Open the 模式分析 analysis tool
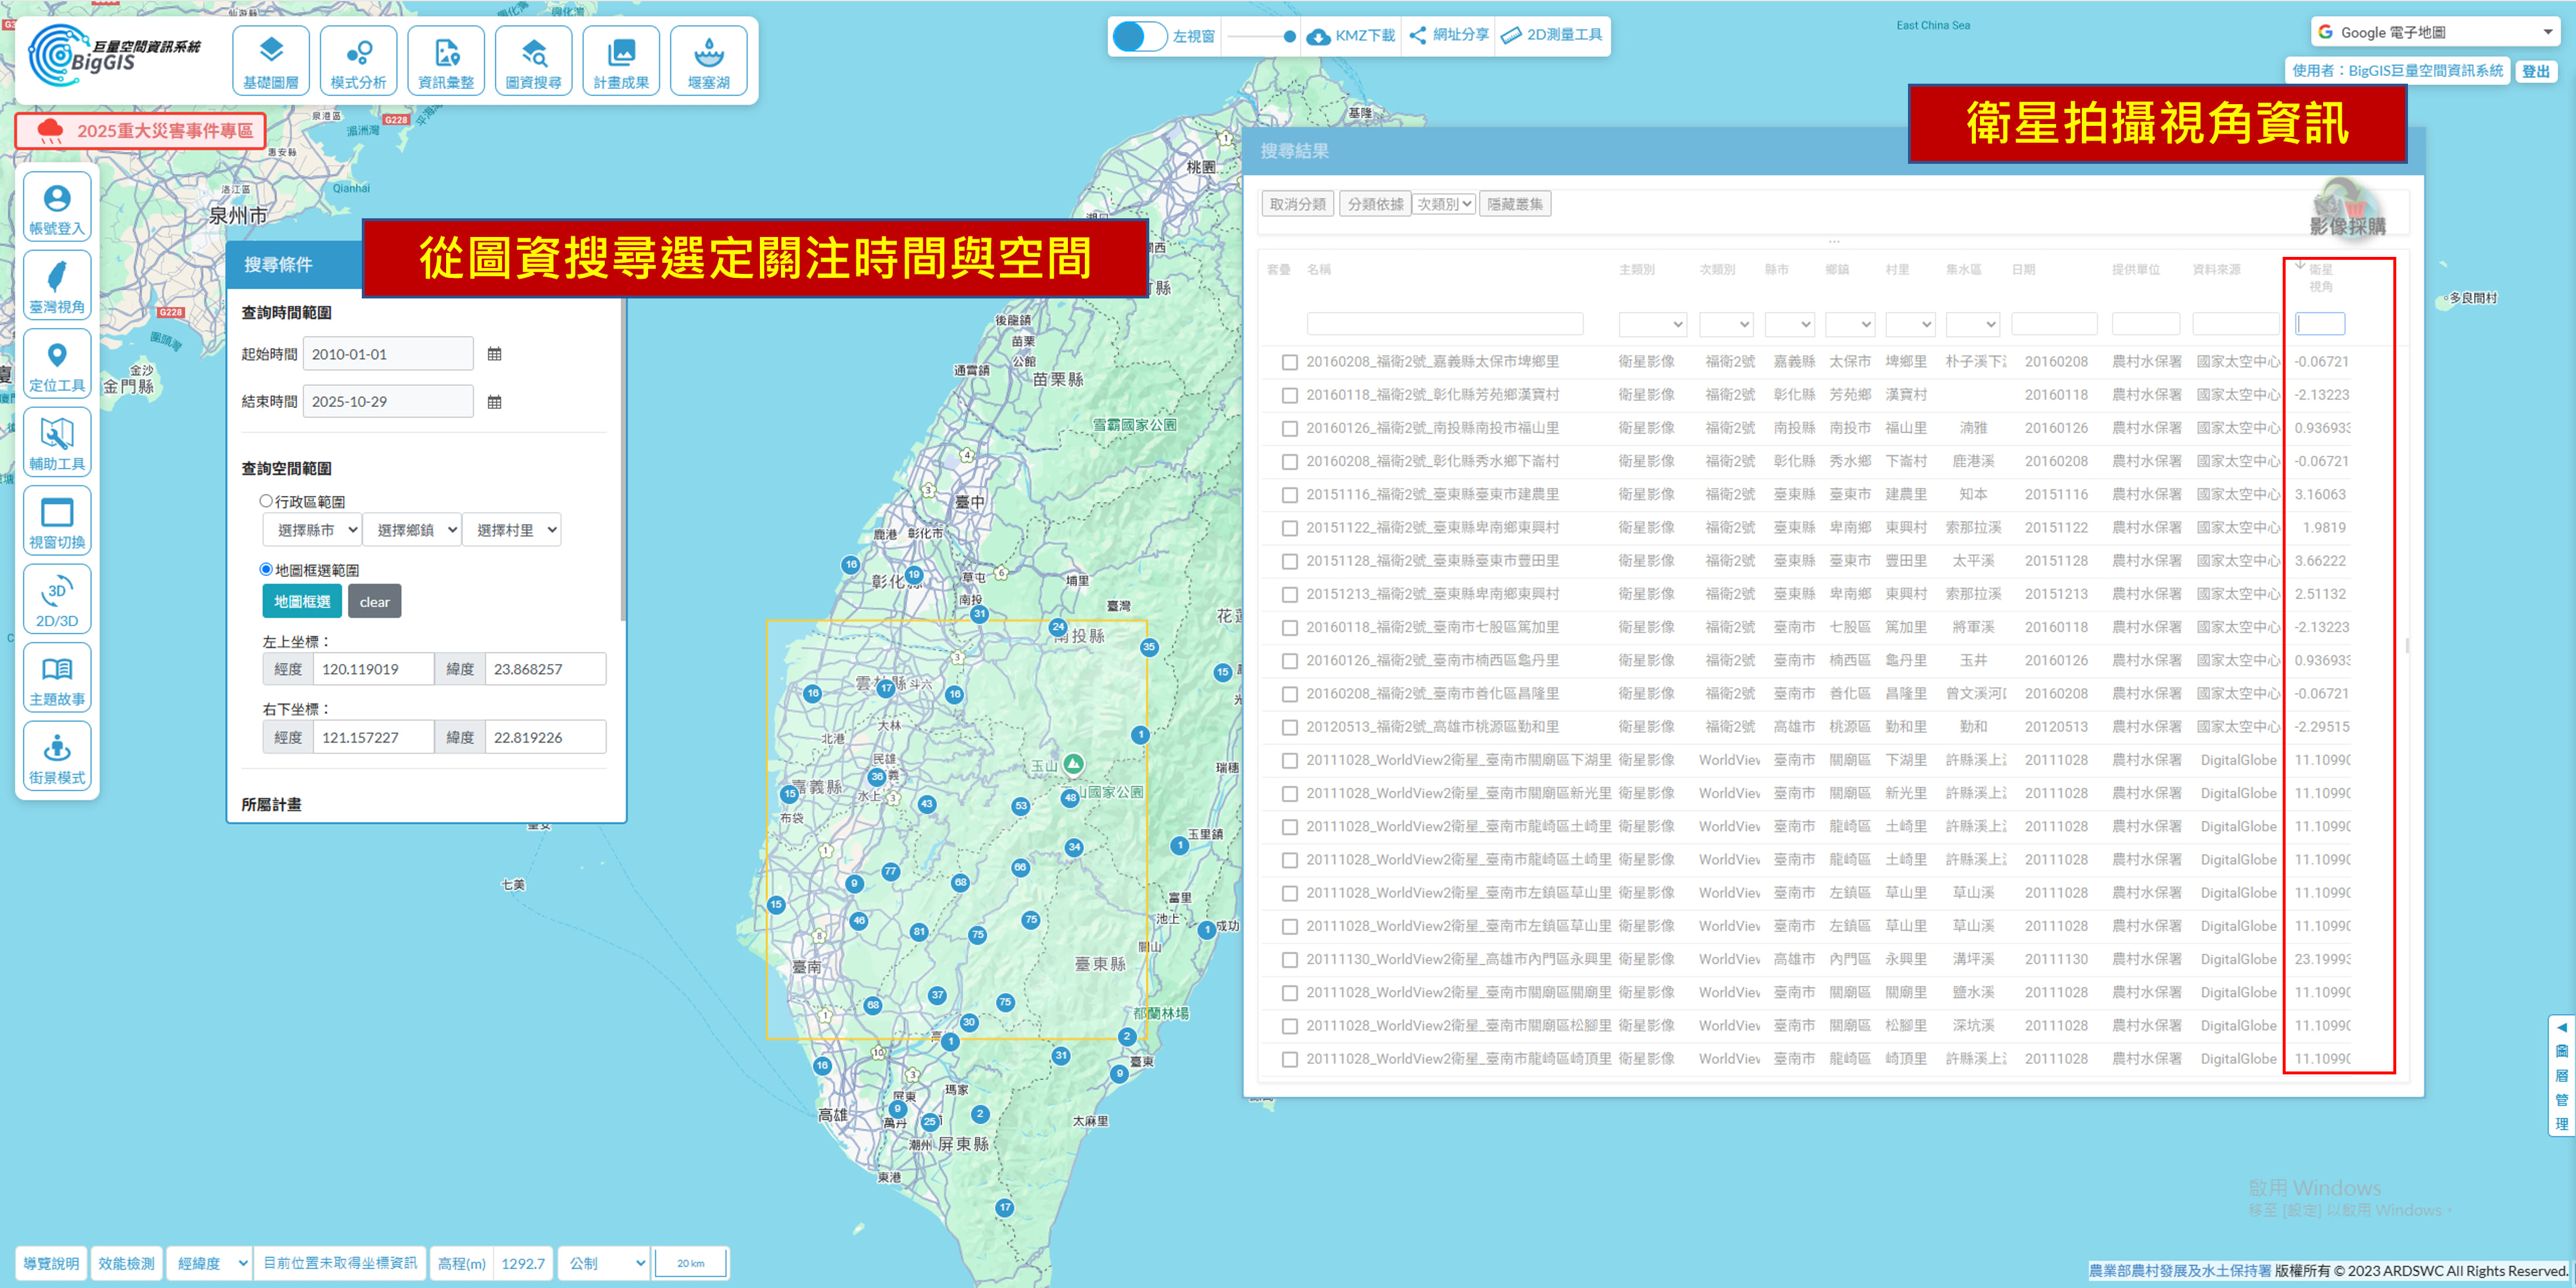Image resolution: width=2576 pixels, height=1288 pixels. [358, 61]
